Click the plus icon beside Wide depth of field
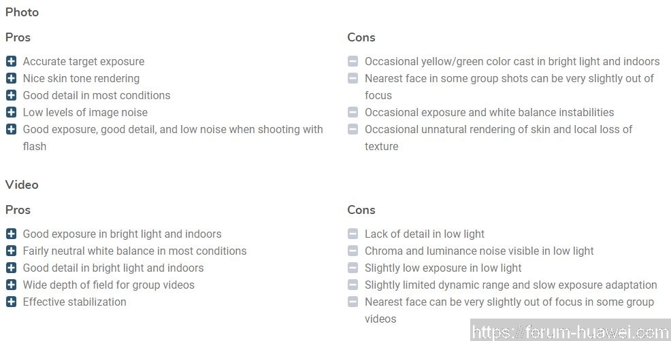 11,285
